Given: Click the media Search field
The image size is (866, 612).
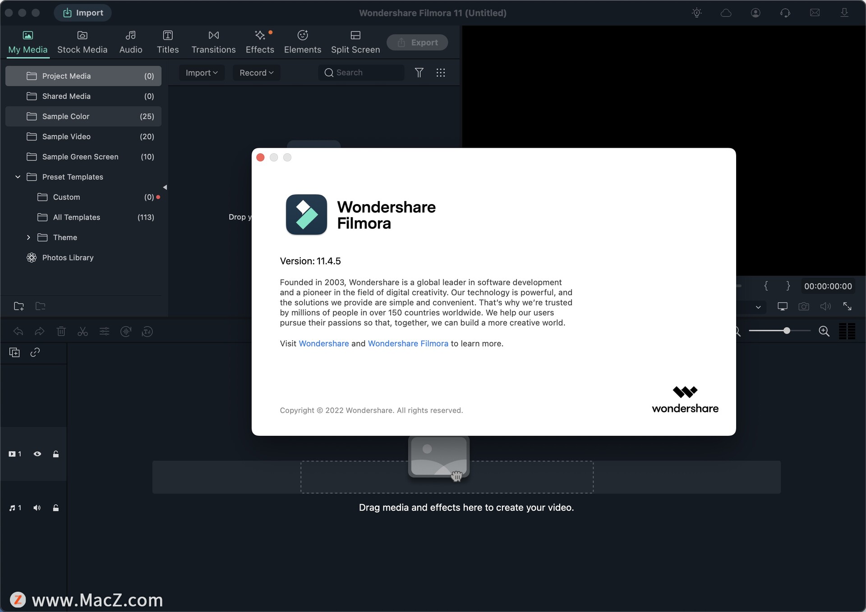Looking at the screenshot, I should tap(361, 73).
